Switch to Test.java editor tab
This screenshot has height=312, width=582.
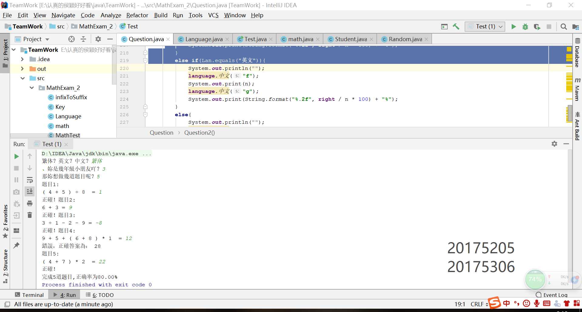(x=255, y=39)
